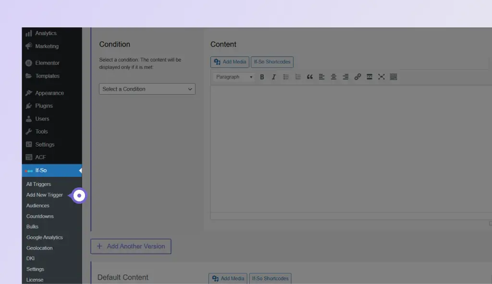This screenshot has height=284, width=492.
Task: Align text left
Action: tap(321, 77)
